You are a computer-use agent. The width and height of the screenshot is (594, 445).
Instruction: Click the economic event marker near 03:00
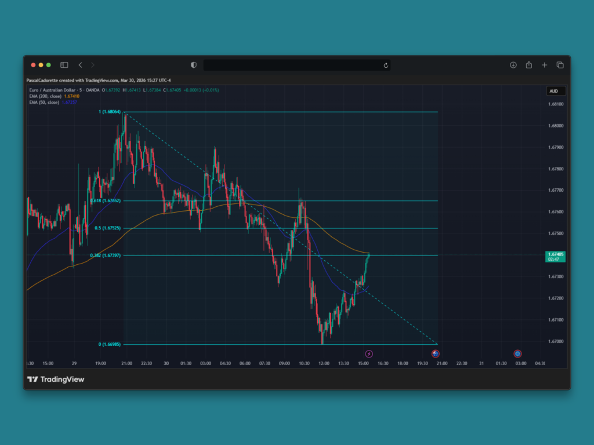(517, 353)
